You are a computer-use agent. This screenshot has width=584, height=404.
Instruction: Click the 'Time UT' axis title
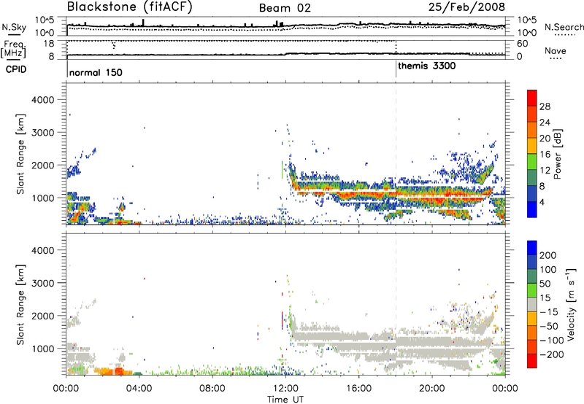(x=285, y=399)
